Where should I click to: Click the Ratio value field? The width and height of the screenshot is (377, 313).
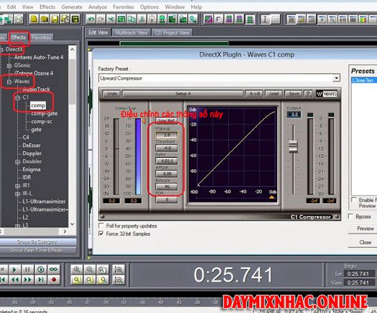click(167, 160)
